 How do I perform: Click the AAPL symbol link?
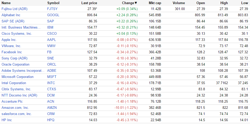pyautogui.click(x=51, y=40)
